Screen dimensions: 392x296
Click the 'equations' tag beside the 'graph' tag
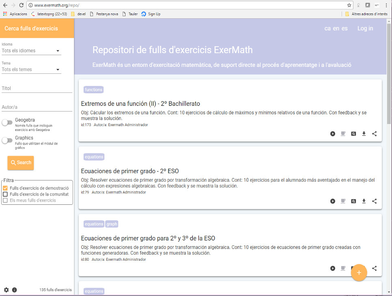(94, 224)
